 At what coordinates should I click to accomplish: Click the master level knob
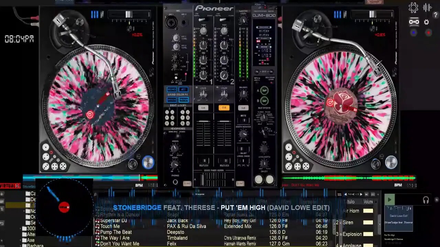pyautogui.click(x=243, y=19)
